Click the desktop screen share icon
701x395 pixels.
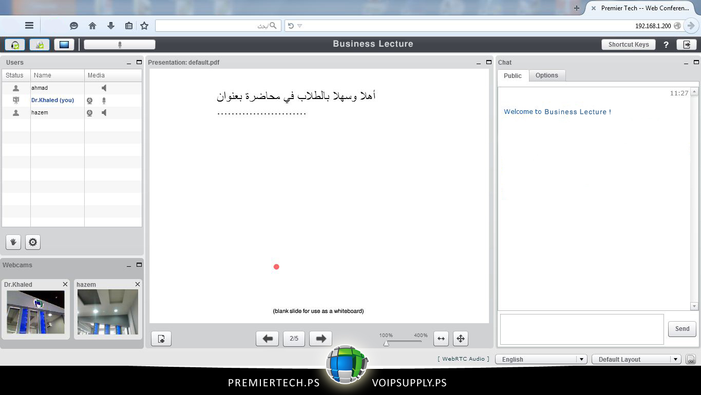coord(64,45)
